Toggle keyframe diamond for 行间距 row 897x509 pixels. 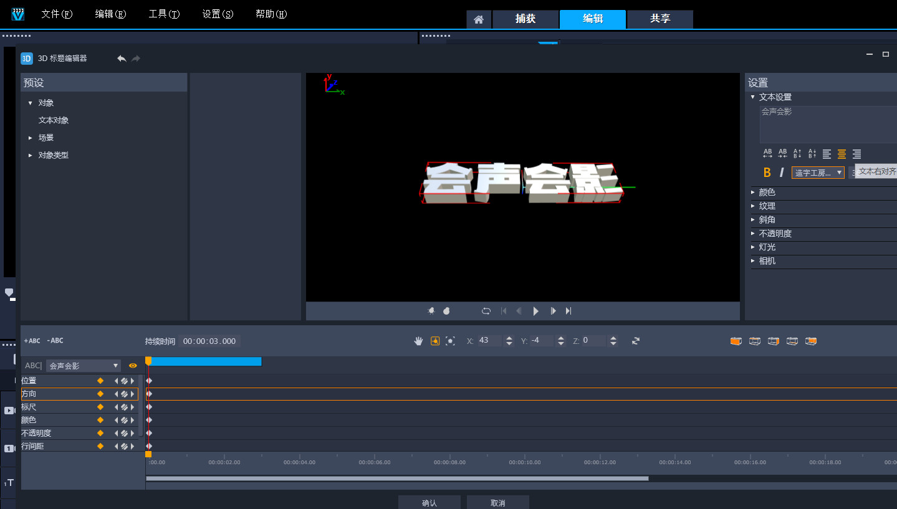tap(100, 446)
